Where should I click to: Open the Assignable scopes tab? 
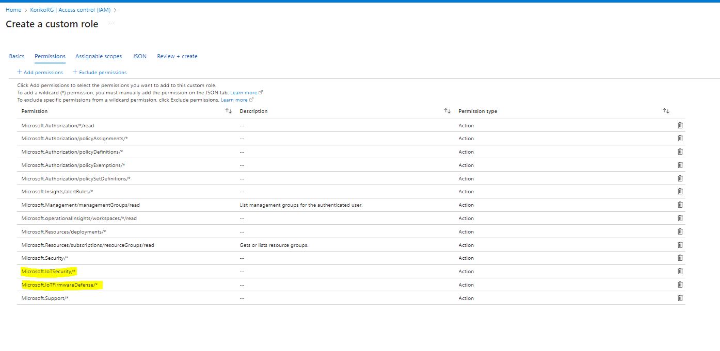click(x=99, y=56)
